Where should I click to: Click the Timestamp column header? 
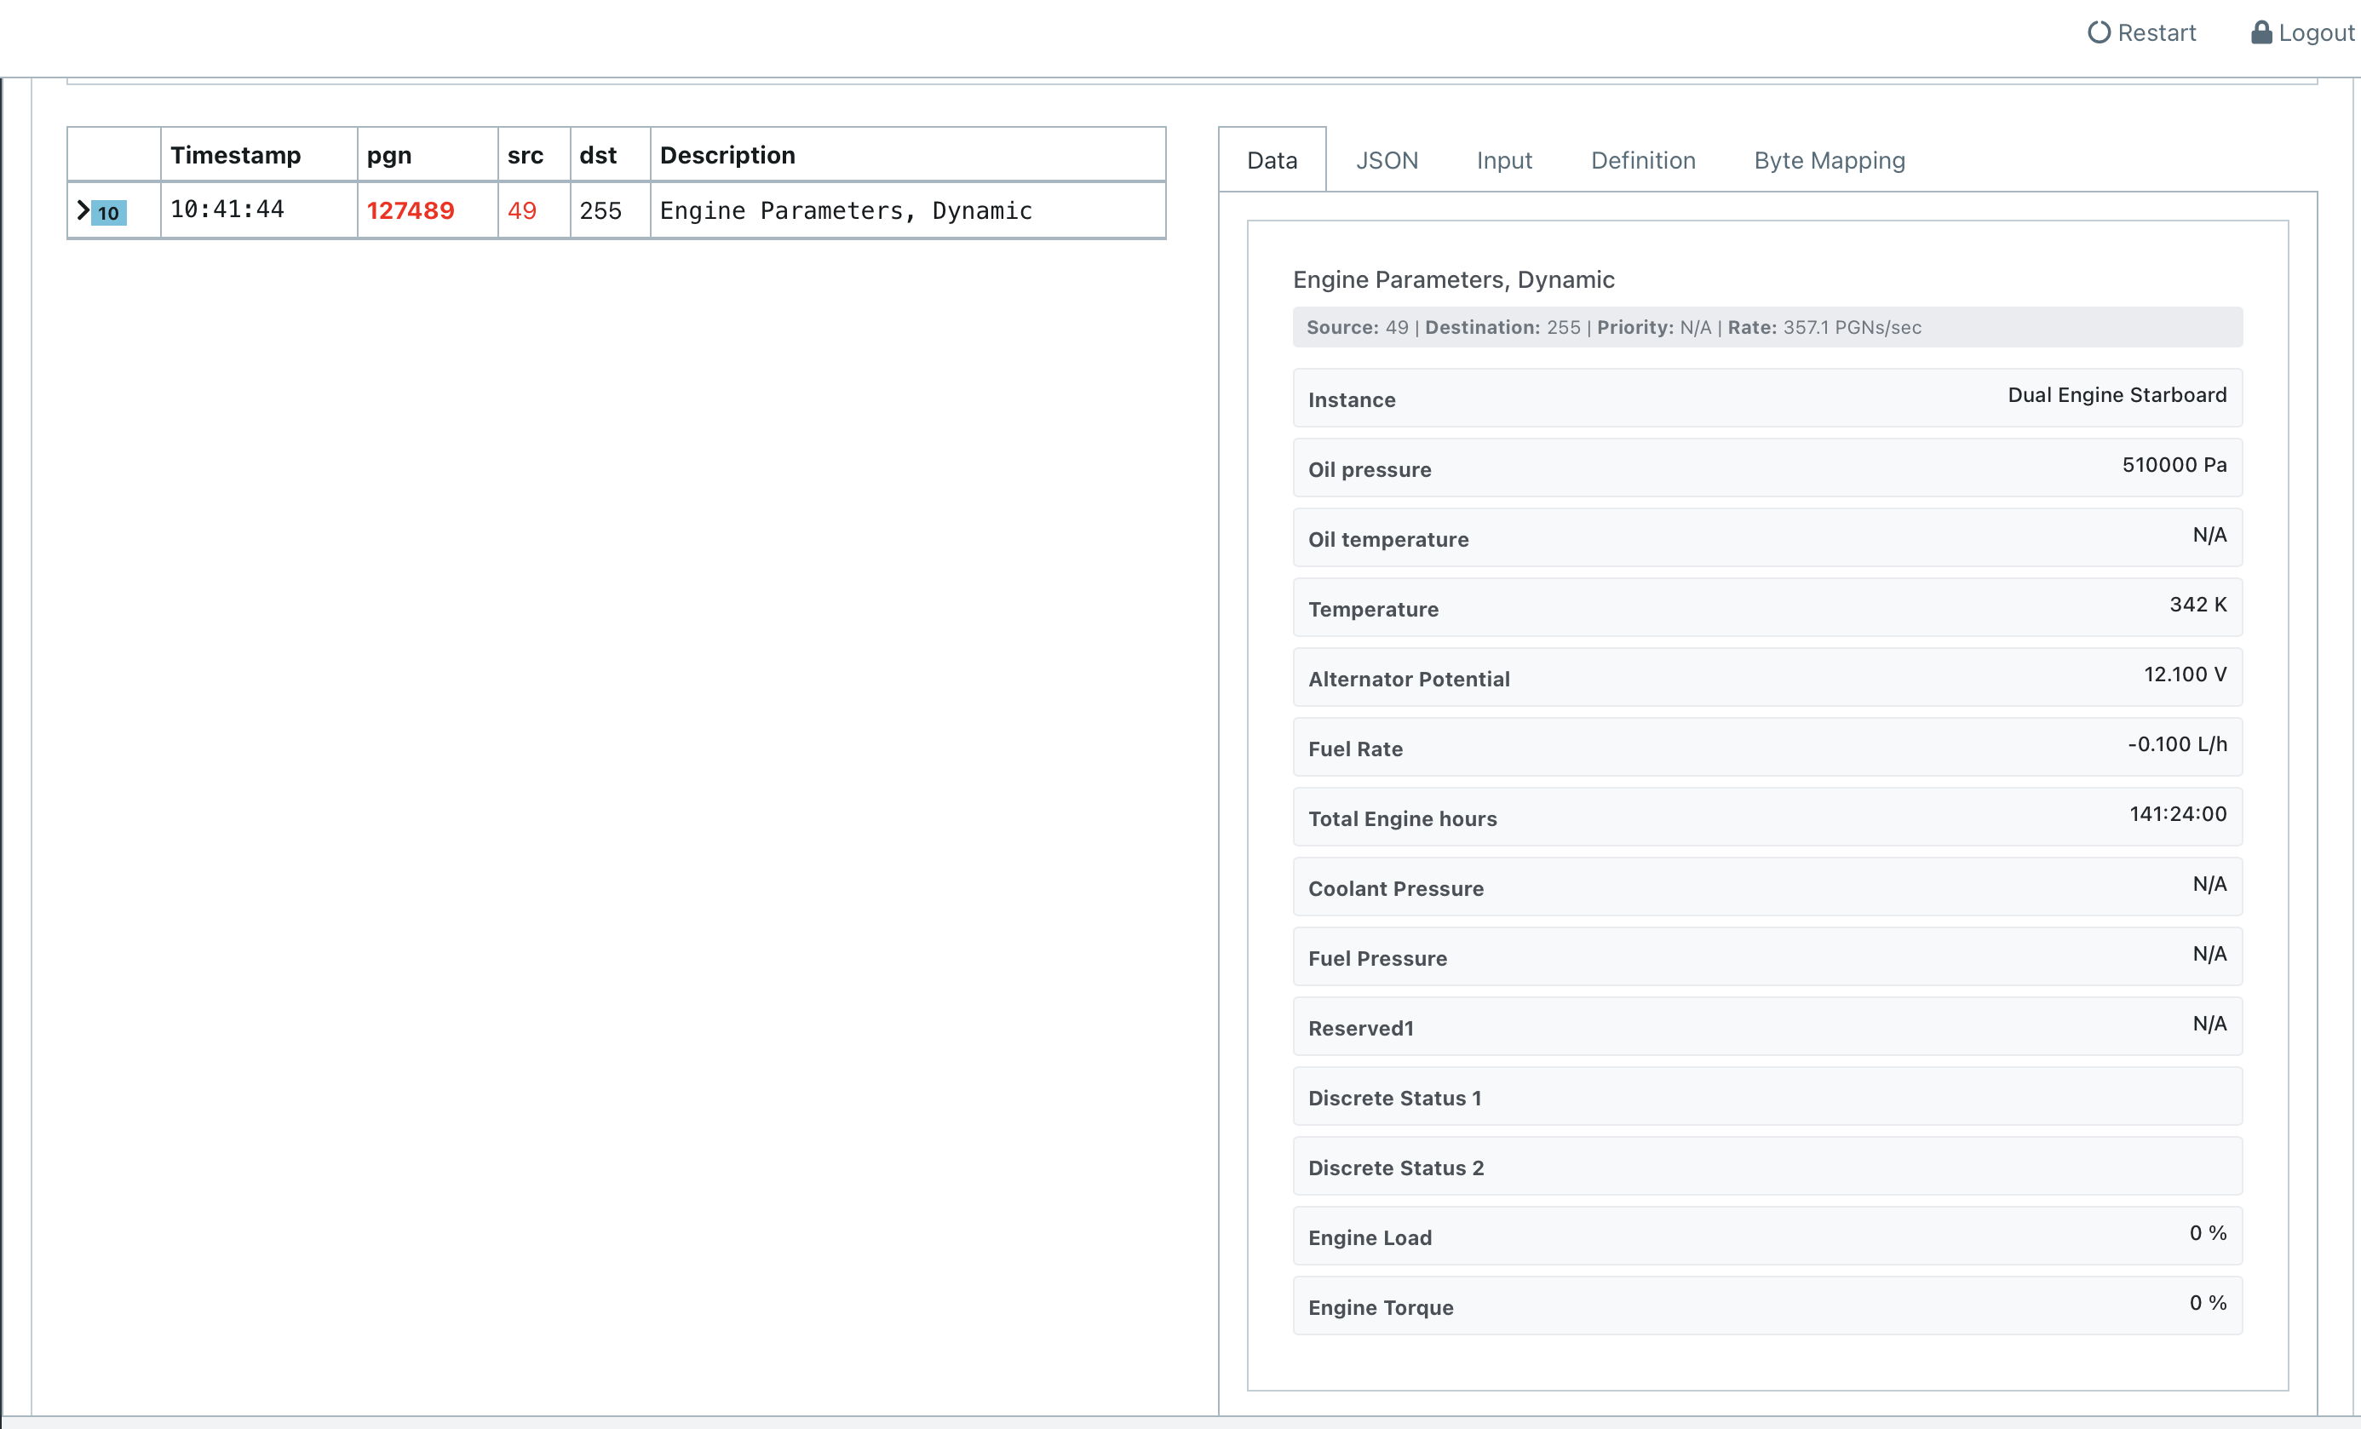(x=235, y=155)
